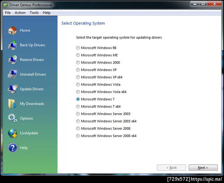
Task: Click the Driver Genius title bar icon
Action: [x=6, y=5]
